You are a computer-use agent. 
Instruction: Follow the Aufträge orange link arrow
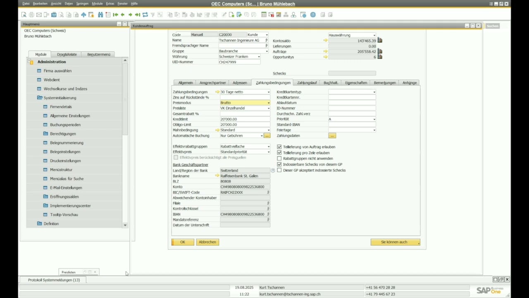[x=325, y=52]
